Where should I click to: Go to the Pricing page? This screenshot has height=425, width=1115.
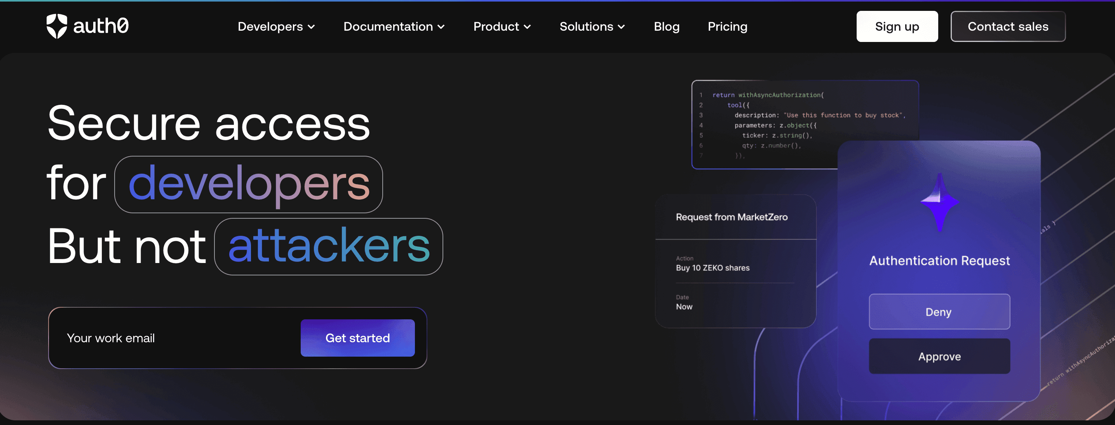(x=727, y=27)
